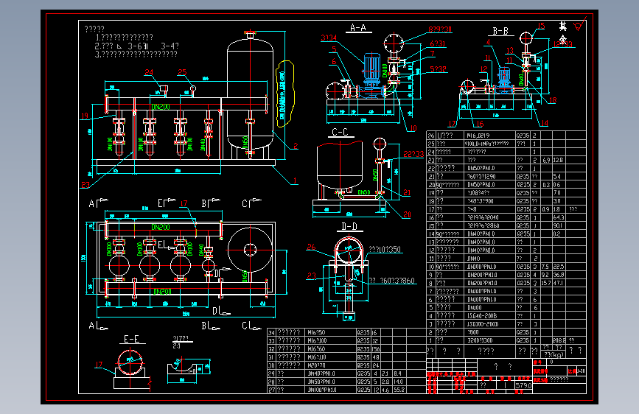The image size is (639, 414).
Task: Select red callout 15 atop the B-B view
Action: click(541, 26)
